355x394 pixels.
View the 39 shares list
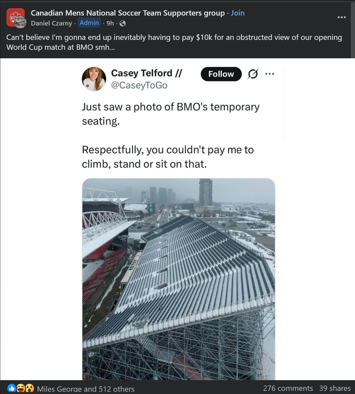335,388
